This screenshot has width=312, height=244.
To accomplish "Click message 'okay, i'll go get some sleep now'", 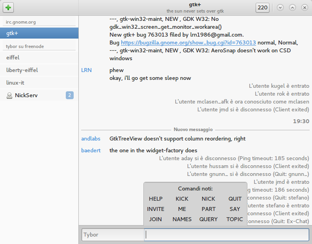I will (x=150, y=78).
